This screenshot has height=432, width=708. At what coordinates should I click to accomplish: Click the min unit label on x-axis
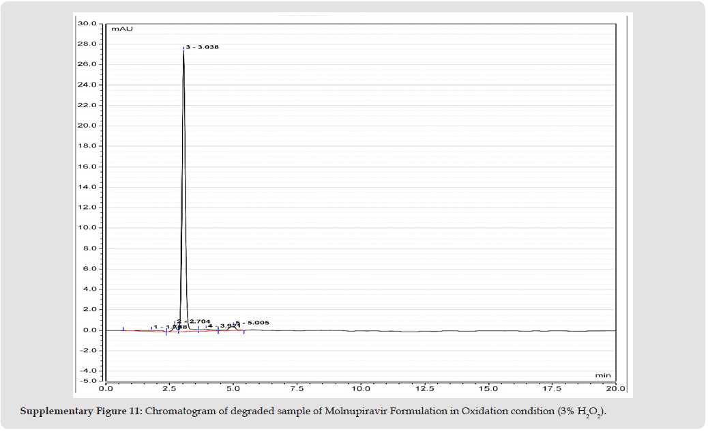pyautogui.click(x=602, y=375)
